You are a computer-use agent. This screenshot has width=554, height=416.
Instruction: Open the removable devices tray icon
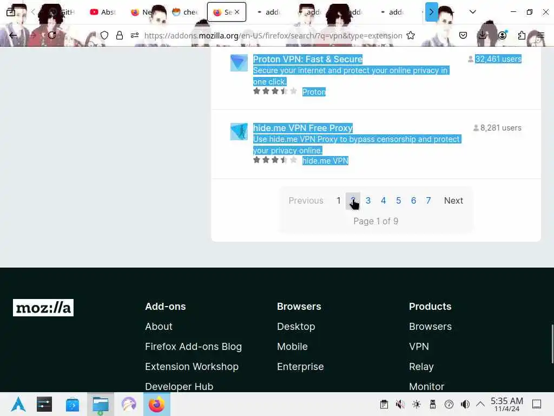[432, 404]
